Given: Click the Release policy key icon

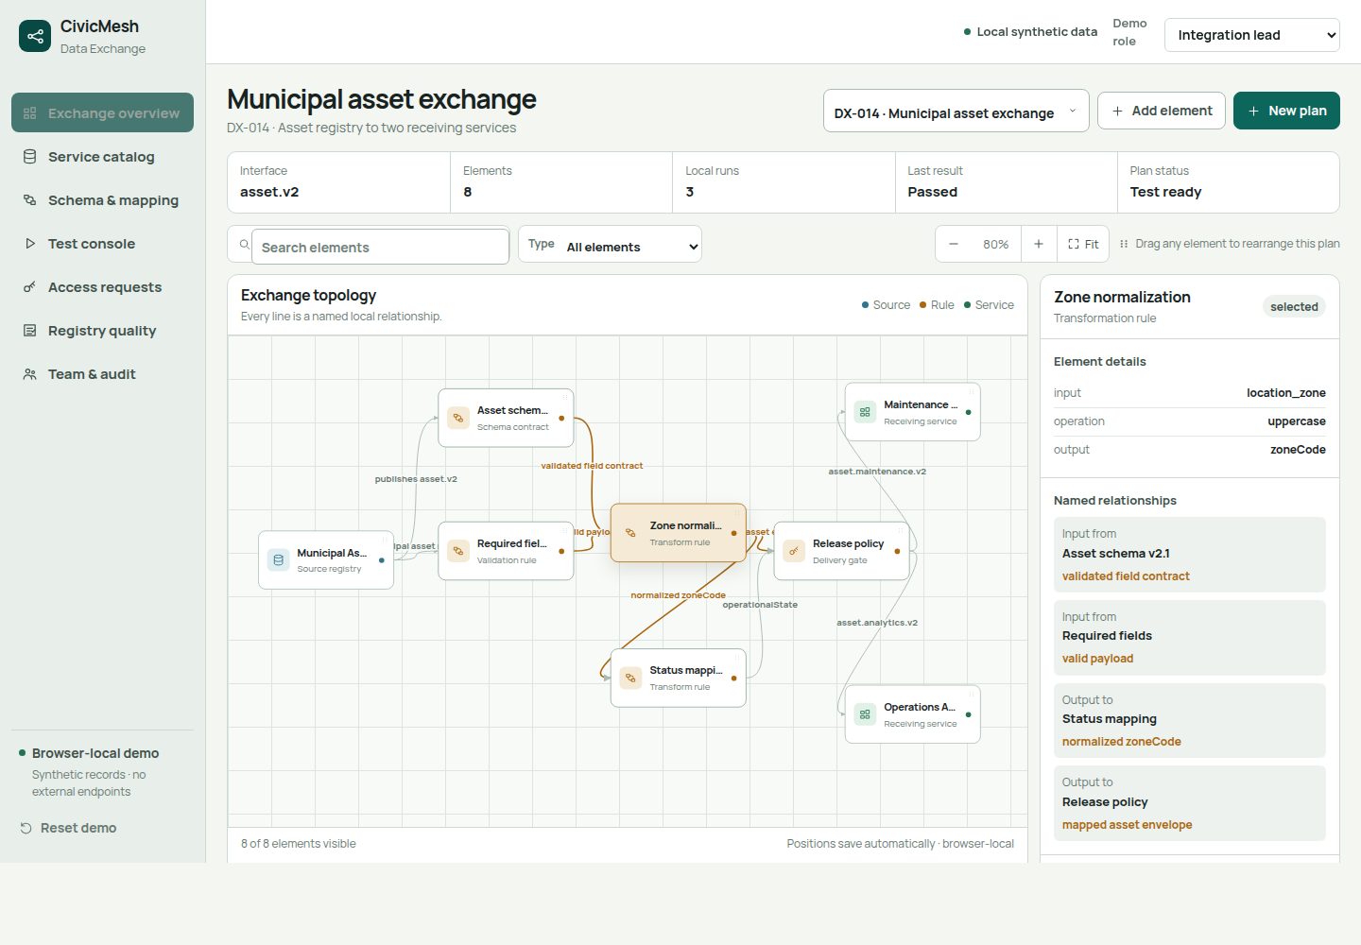Looking at the screenshot, I should point(794,551).
